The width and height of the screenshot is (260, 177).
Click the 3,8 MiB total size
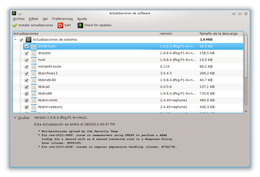[x=206, y=40]
